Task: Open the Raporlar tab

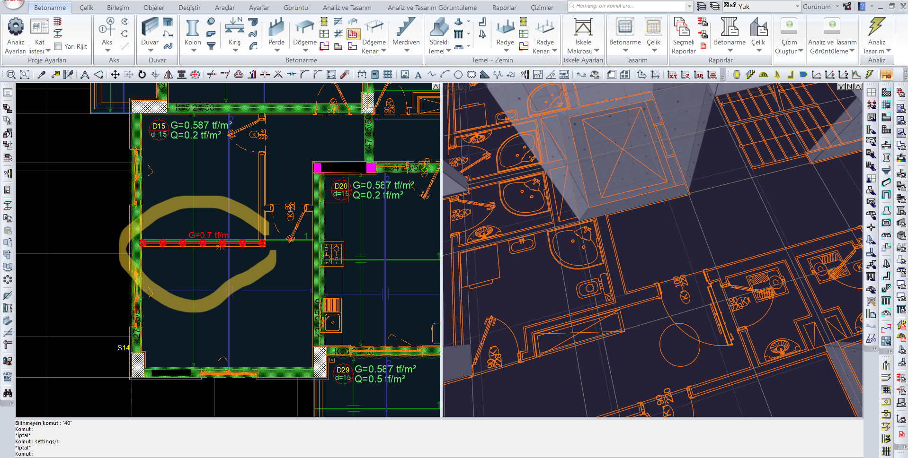Action: point(504,8)
